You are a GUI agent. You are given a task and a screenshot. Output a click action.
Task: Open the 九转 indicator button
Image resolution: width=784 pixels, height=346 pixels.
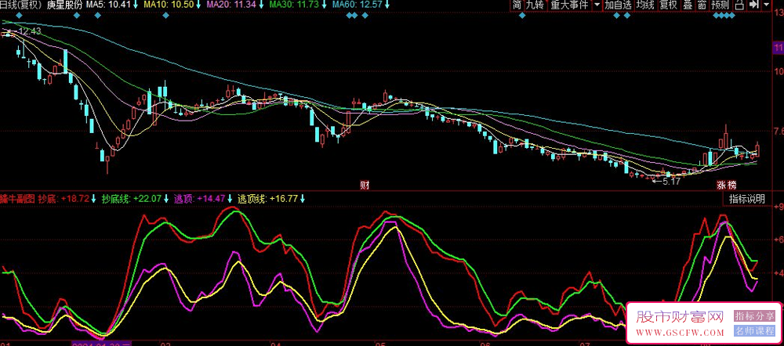pyautogui.click(x=535, y=5)
